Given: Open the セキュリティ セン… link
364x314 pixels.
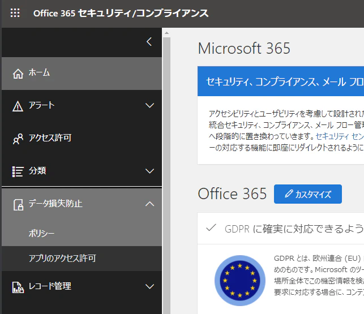Looking at the screenshot, I should coord(340,136).
